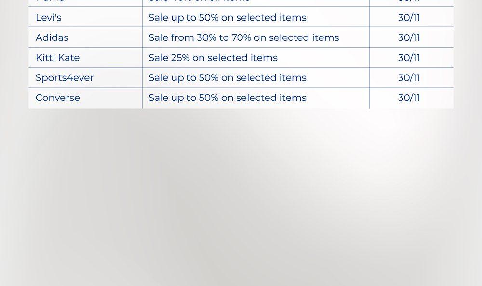Click the cut-off brand name above Levi's
Image resolution: width=482 pixels, height=286 pixels.
coord(50,1)
